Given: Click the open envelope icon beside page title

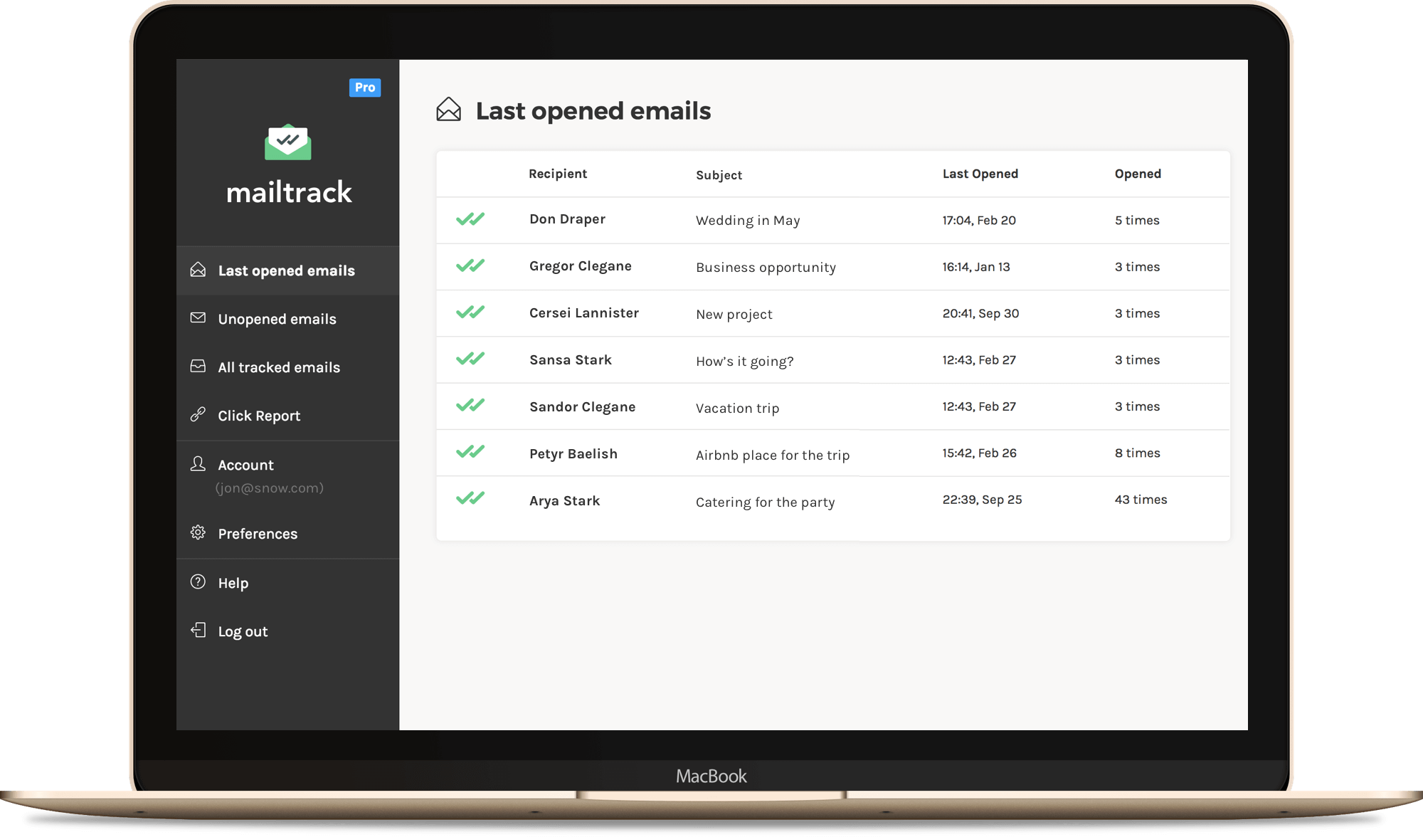Looking at the screenshot, I should pos(448,110).
